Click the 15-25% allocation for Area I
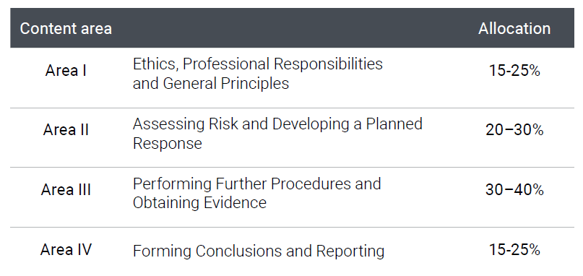 pyautogui.click(x=514, y=70)
